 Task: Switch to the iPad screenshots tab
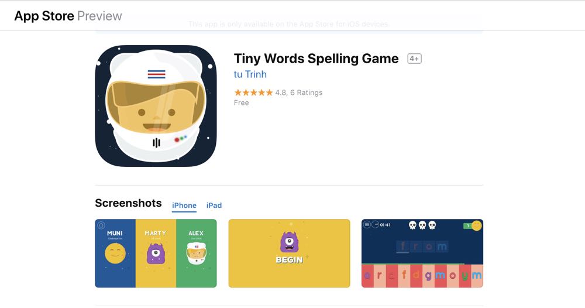[214, 206]
